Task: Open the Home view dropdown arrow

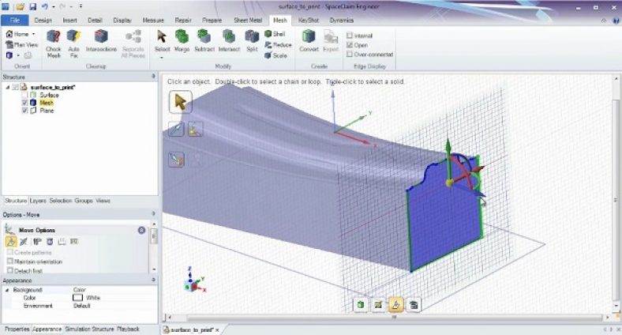Action: tap(33, 34)
